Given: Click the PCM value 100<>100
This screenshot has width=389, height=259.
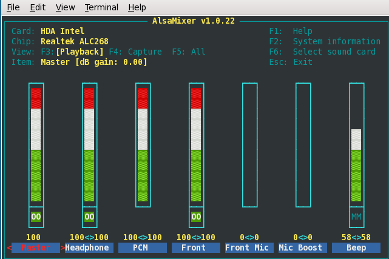Looking at the screenshot, I should tap(143, 237).
